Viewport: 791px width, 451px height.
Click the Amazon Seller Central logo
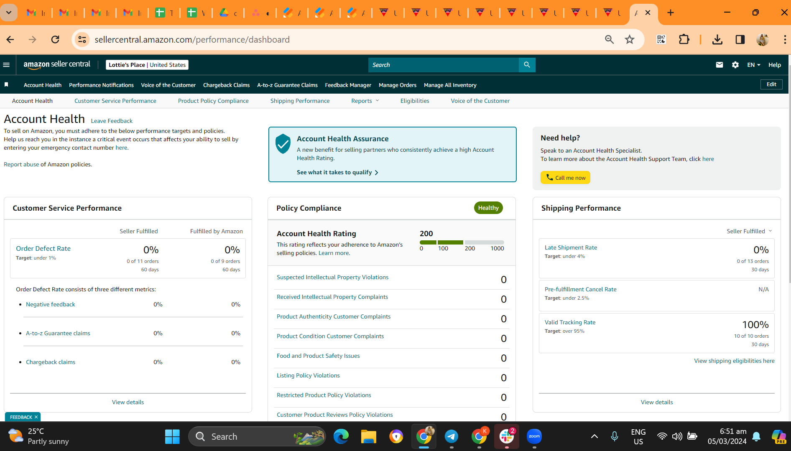tap(57, 65)
